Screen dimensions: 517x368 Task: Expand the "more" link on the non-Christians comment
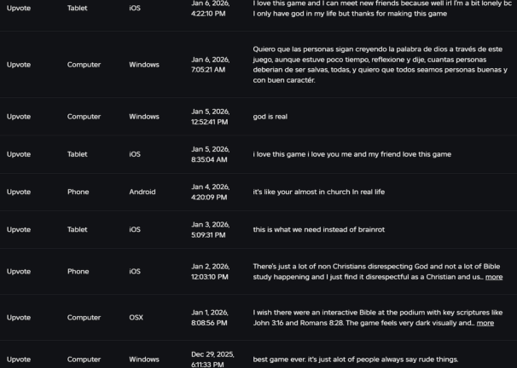(x=494, y=277)
